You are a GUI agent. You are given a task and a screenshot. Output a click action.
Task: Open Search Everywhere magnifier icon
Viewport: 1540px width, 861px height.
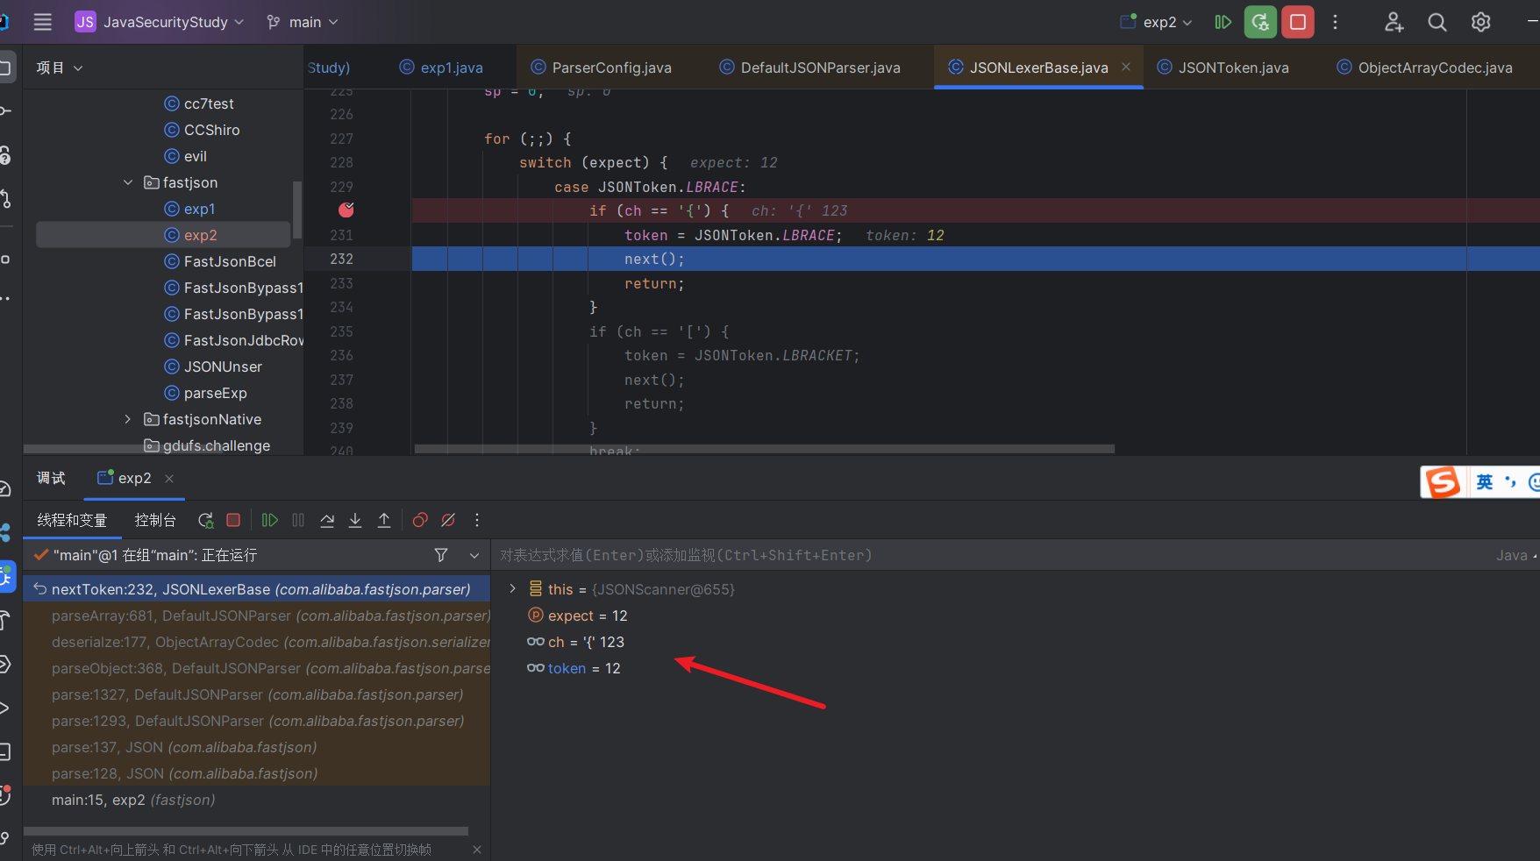point(1437,22)
